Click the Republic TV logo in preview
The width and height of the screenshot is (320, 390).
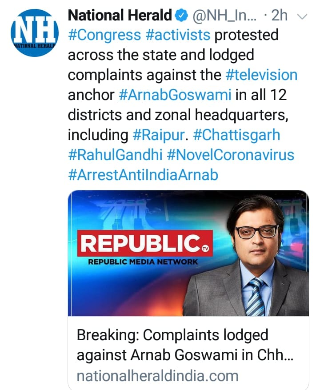tap(145, 243)
